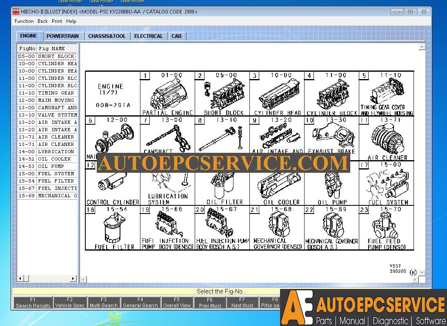Image resolution: width=447 pixels, height=326 pixels.
Task: Click the Fig NAME column header
Action: pyautogui.click(x=57, y=48)
